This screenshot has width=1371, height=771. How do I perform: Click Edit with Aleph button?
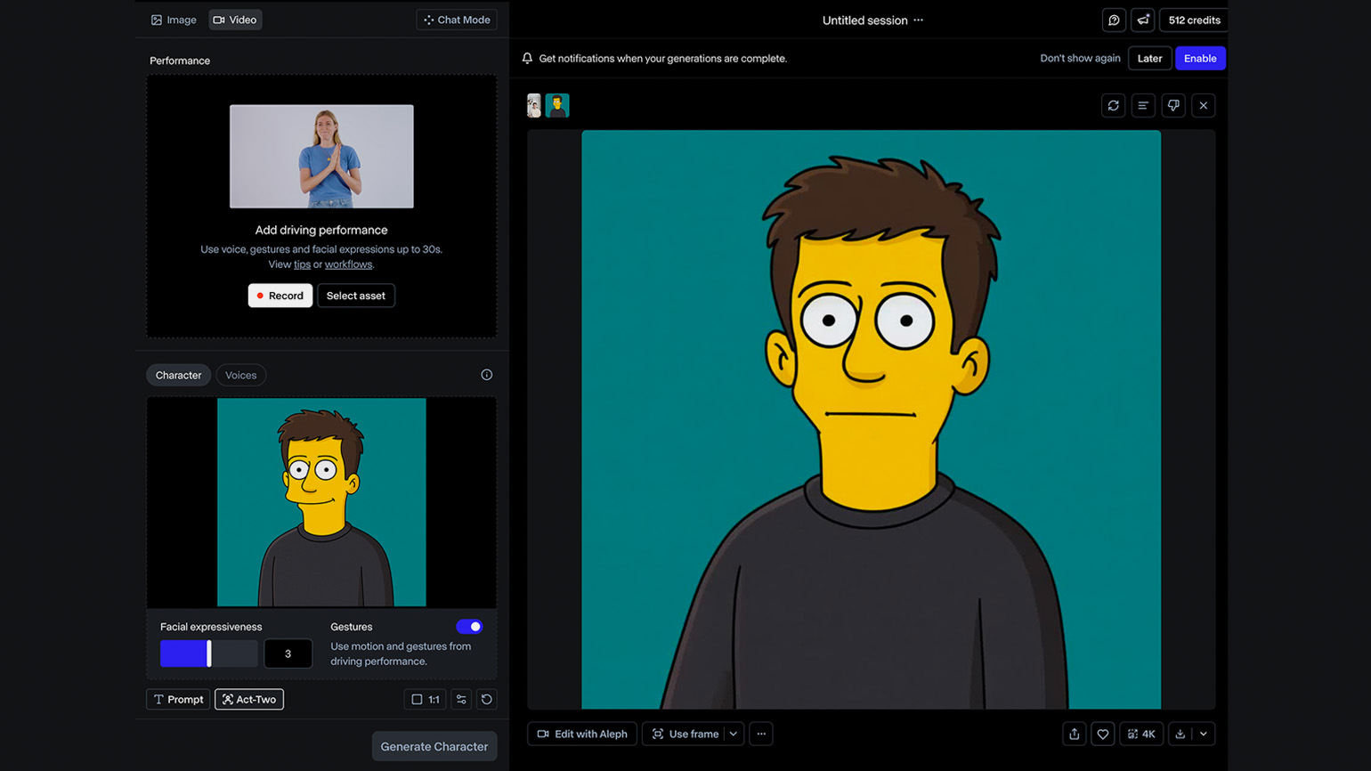[x=582, y=734]
